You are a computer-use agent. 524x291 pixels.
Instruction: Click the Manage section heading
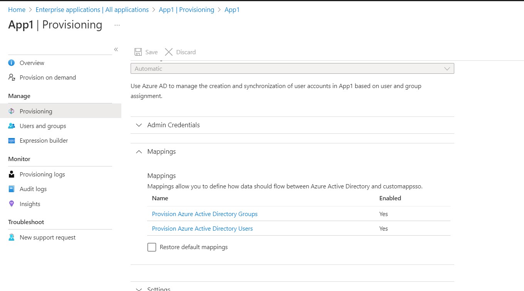pos(19,96)
